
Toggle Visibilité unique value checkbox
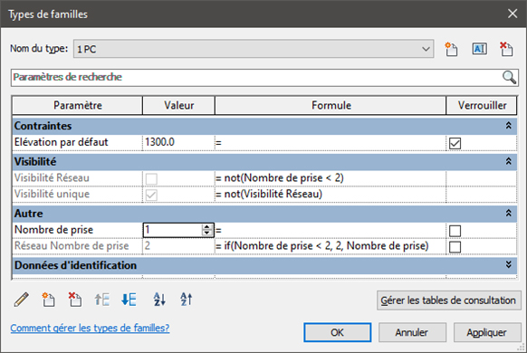(x=151, y=195)
